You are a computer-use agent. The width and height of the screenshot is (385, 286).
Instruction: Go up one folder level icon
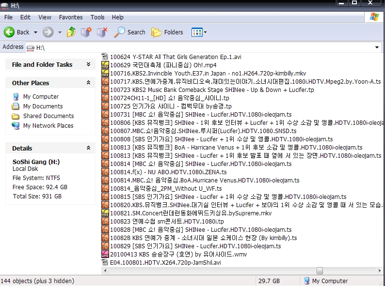point(71,32)
